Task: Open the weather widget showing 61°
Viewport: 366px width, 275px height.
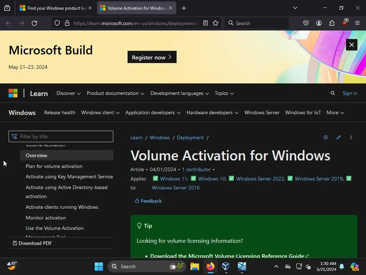Action: pyautogui.click(x=12, y=266)
